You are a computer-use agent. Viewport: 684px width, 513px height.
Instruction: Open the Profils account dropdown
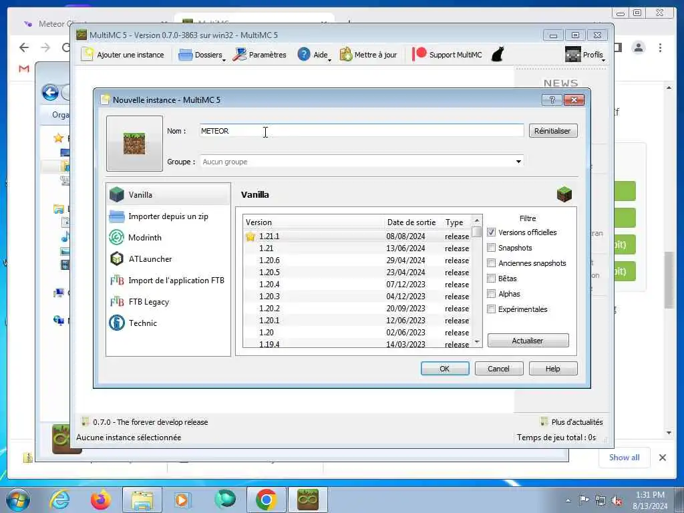coord(585,55)
